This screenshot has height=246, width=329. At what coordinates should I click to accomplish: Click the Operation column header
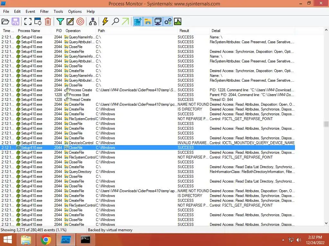(80, 31)
